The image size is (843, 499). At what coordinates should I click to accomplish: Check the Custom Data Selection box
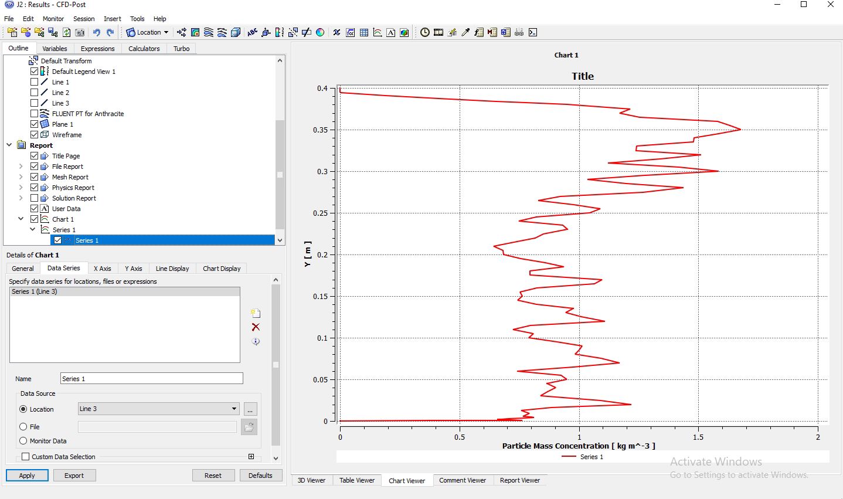[25, 457]
